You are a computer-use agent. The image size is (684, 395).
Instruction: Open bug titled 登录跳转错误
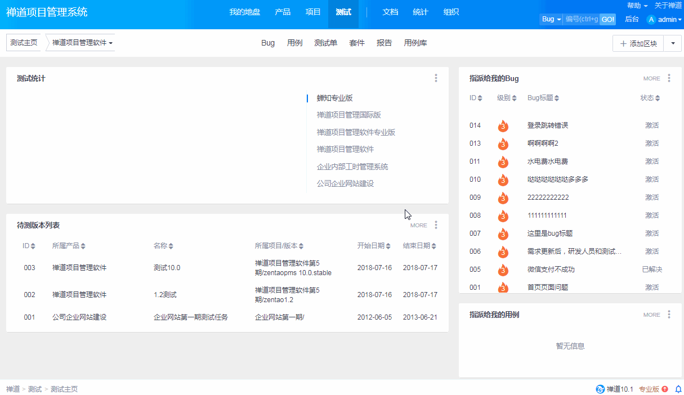547,125
